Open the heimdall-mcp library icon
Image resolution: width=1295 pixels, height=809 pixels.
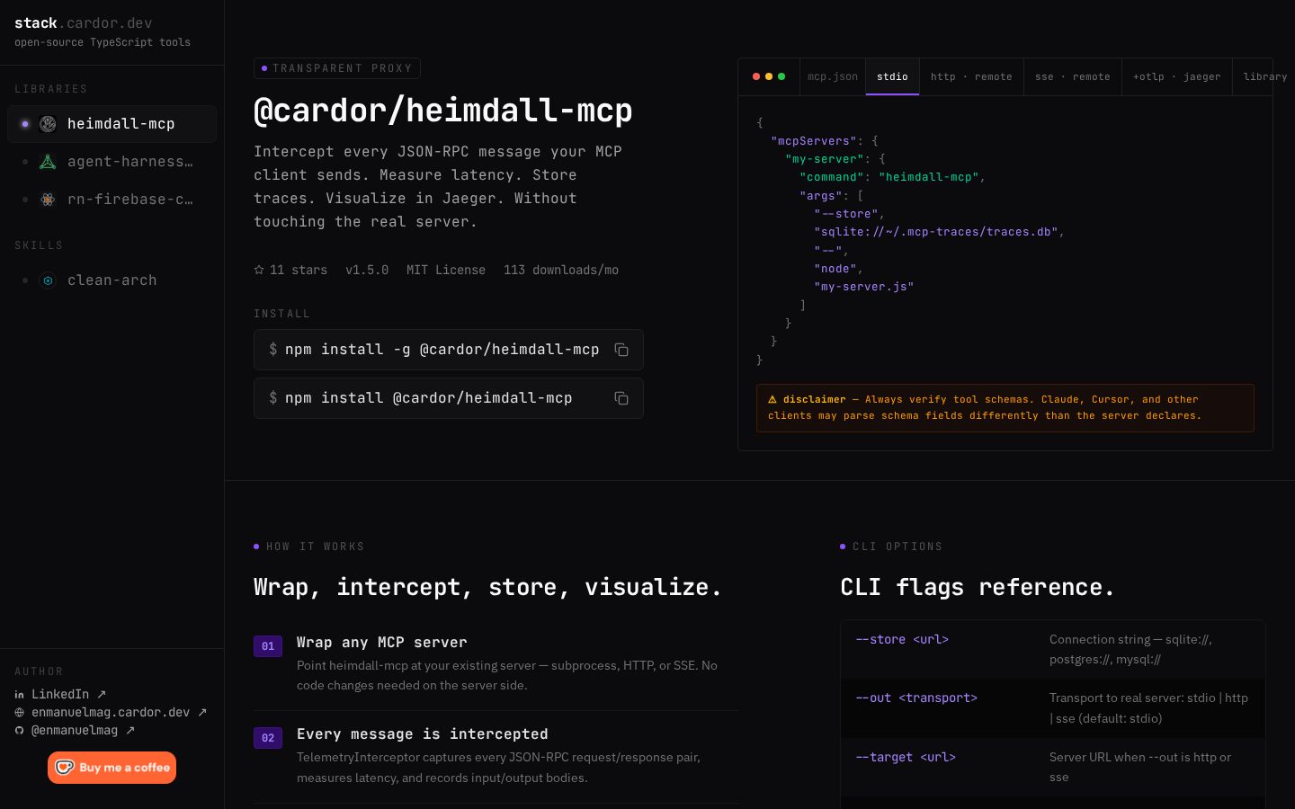(x=48, y=124)
